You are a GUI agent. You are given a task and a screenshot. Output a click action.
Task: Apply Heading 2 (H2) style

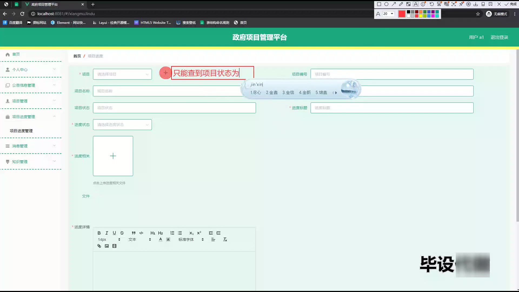tap(160, 233)
